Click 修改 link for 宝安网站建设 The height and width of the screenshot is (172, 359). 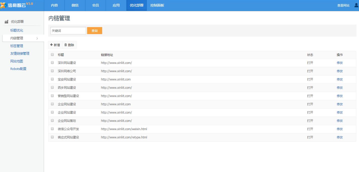[340, 79]
